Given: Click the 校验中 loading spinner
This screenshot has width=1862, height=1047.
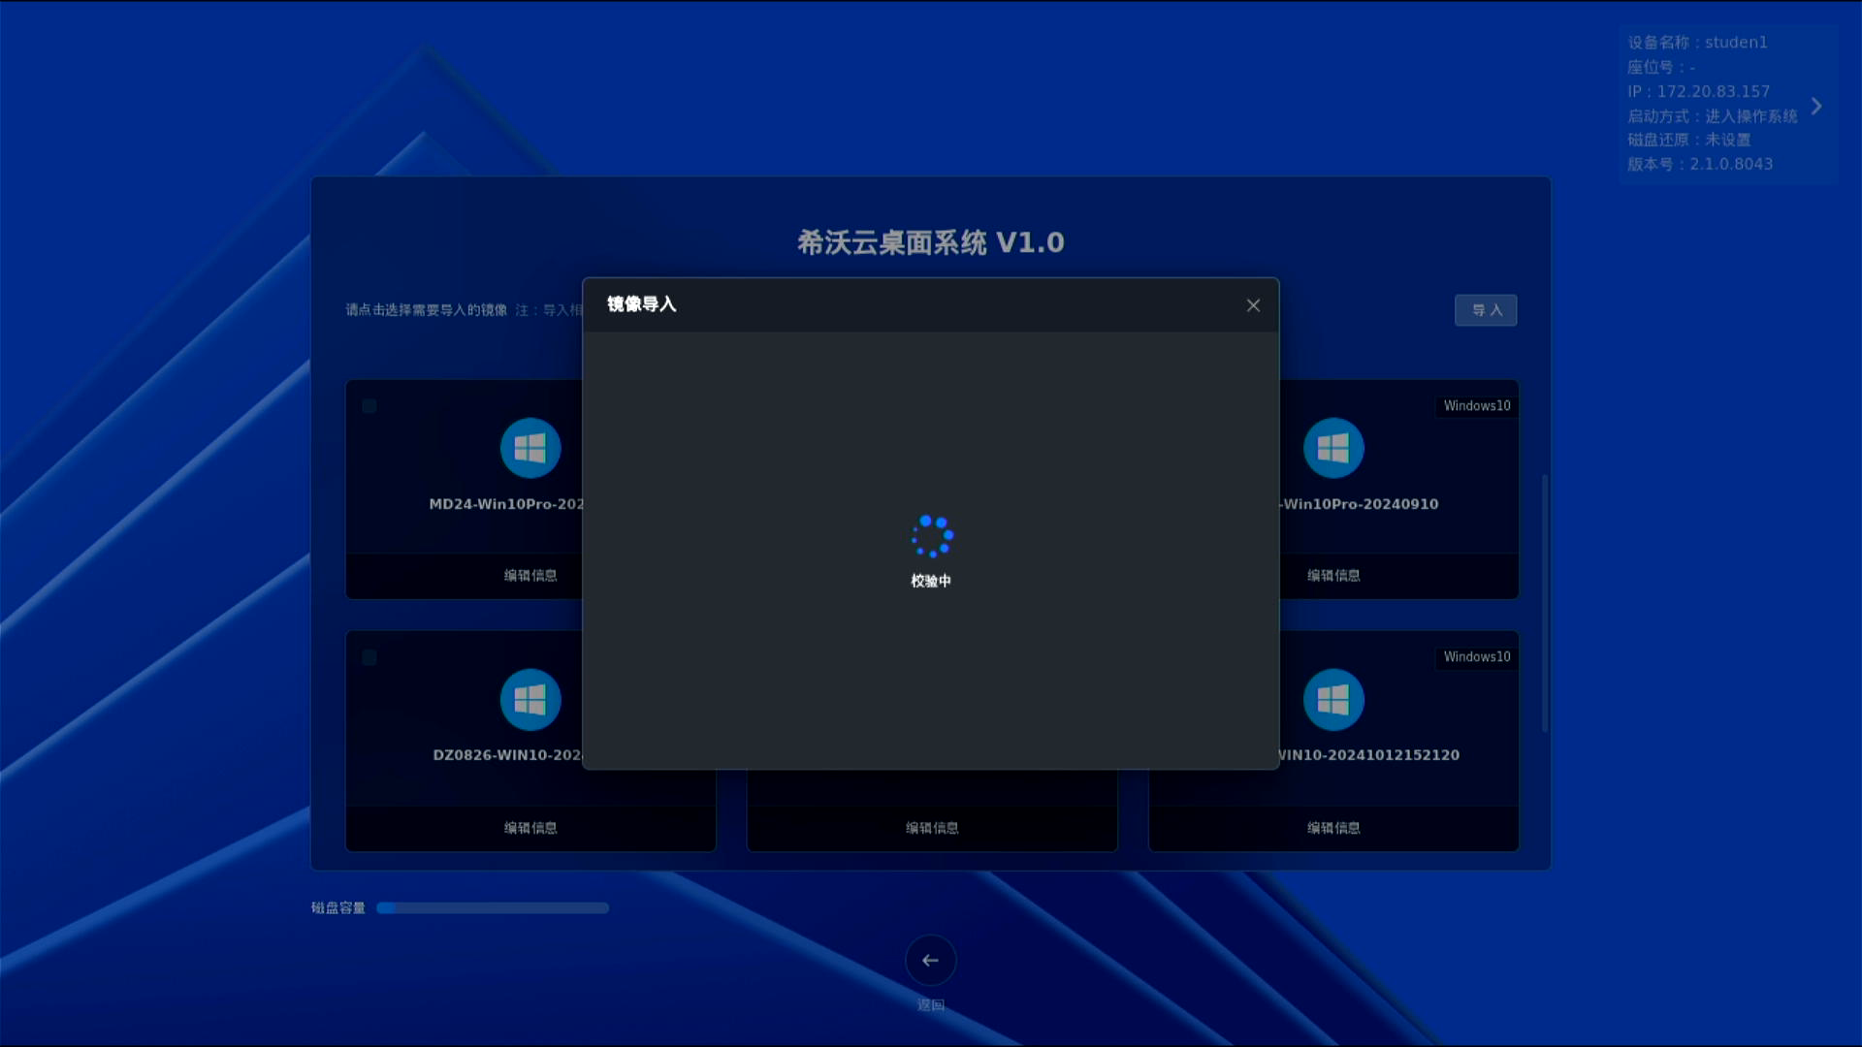Looking at the screenshot, I should [932, 536].
